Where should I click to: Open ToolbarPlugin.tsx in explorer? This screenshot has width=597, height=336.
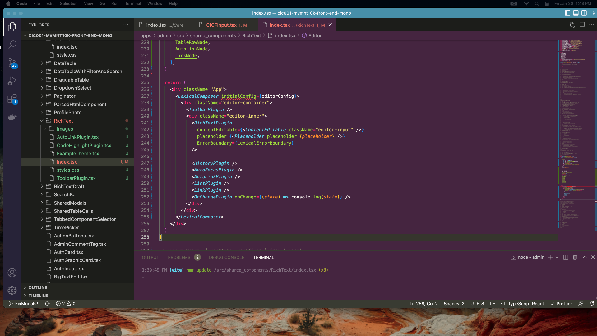76,178
